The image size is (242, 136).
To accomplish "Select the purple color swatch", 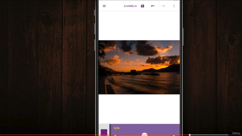I will (104, 132).
